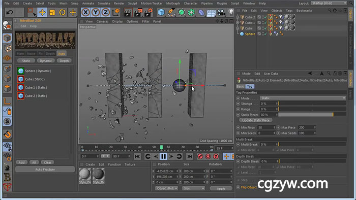356x200 pixels.
Task: Click the Static button in NitroBlast
Action: 26,61
